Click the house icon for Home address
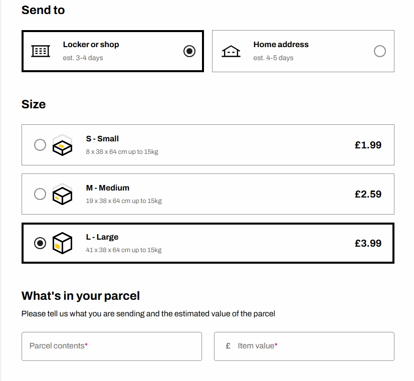The image size is (414, 381). 231,51
